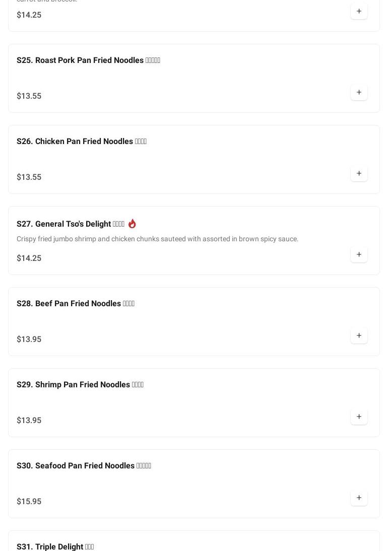Add S25 Roast Pork Pan Fried Noodles
This screenshot has width=388, height=551.
click(359, 92)
